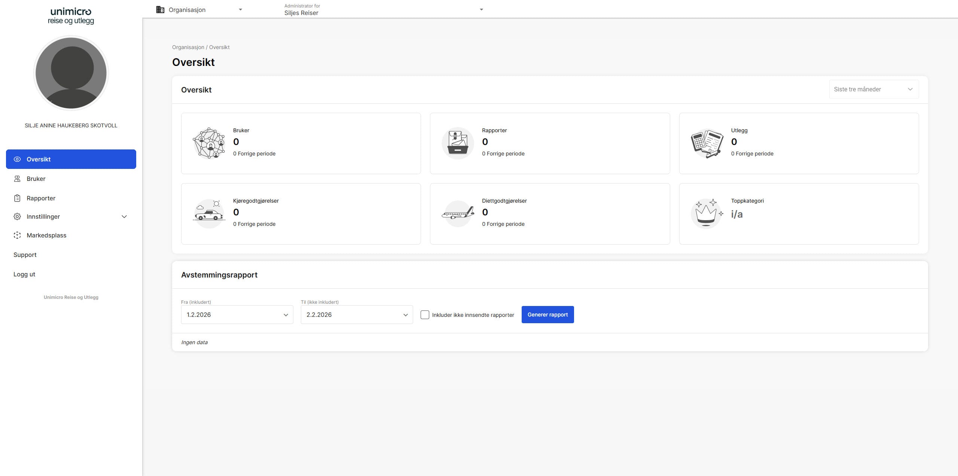The height and width of the screenshot is (476, 958).
Task: Open the Administrator for Siljes Reiser selector
Action: point(383,10)
